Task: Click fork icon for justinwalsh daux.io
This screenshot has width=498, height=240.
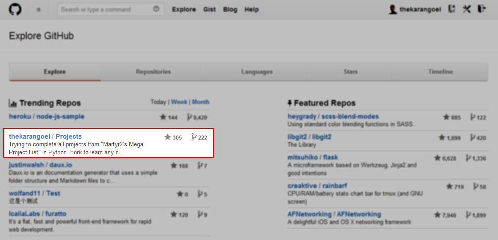Action: [200, 165]
